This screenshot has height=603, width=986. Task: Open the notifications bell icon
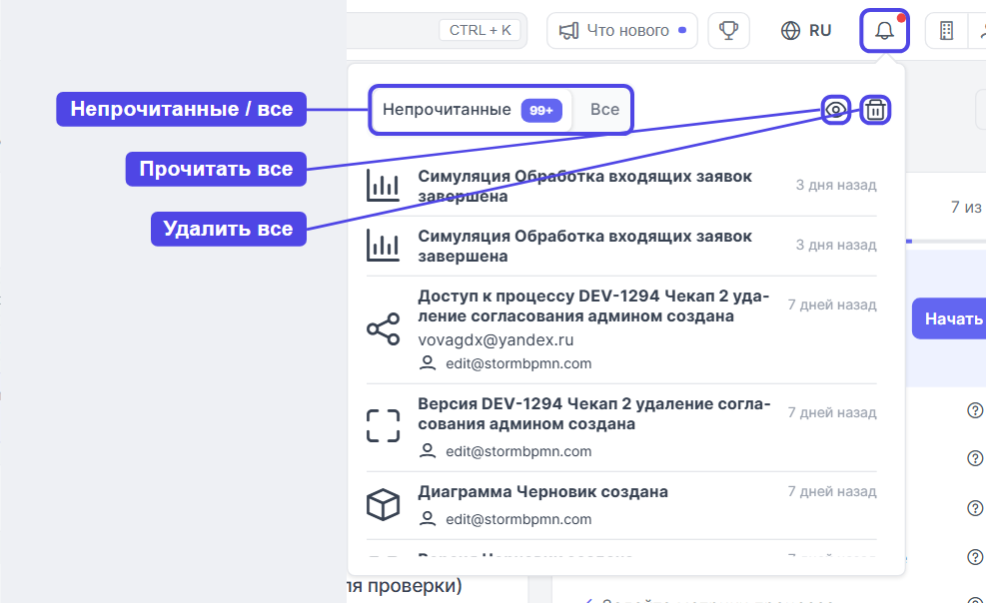[x=884, y=30]
